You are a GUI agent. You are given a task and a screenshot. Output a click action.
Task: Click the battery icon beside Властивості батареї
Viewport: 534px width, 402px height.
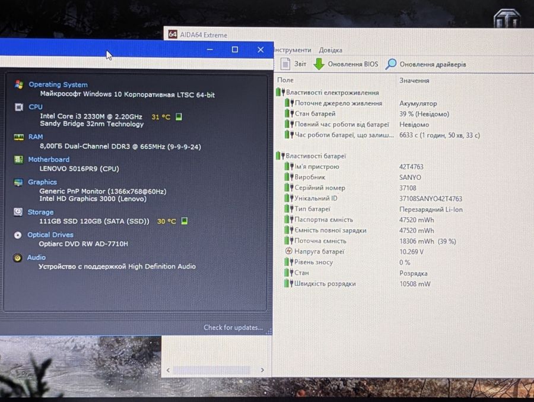280,156
